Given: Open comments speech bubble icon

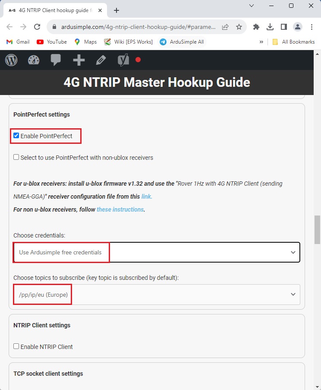Looking at the screenshot, I should [56, 60].
